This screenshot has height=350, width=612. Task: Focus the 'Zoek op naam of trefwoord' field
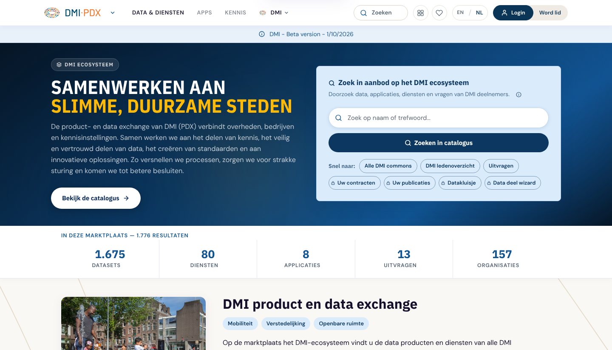point(439,118)
